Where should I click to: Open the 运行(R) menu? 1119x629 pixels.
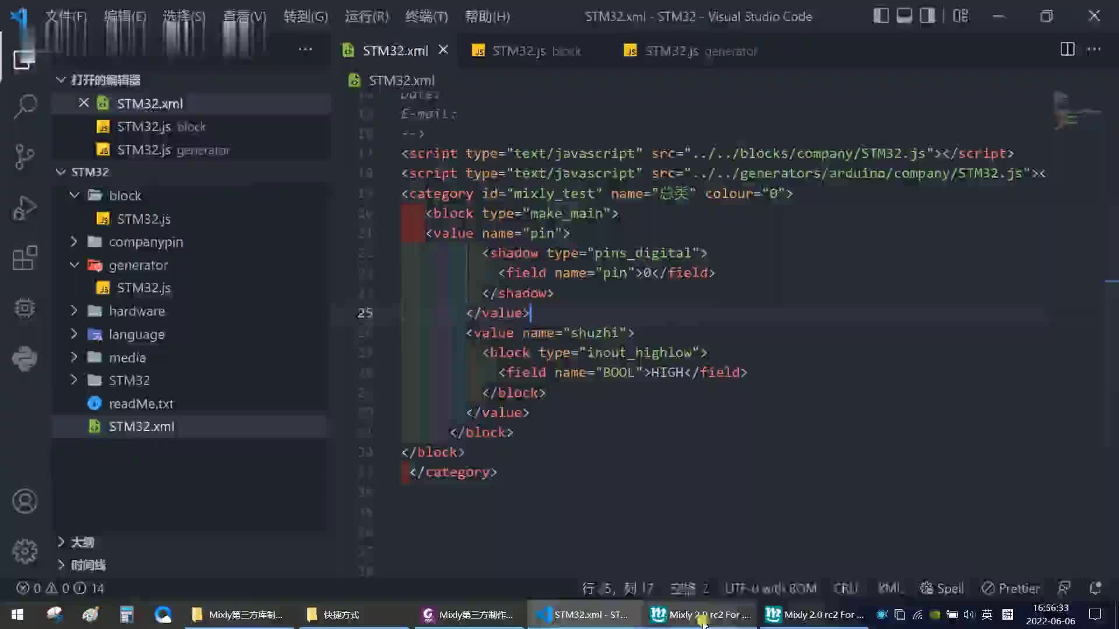(367, 16)
